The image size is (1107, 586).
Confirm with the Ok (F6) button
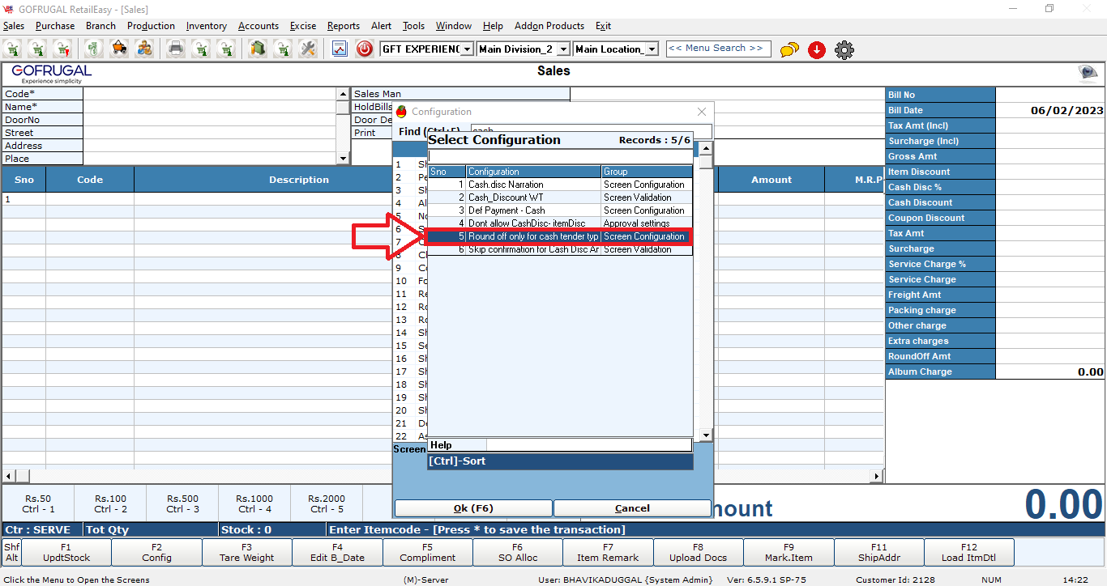(473, 508)
